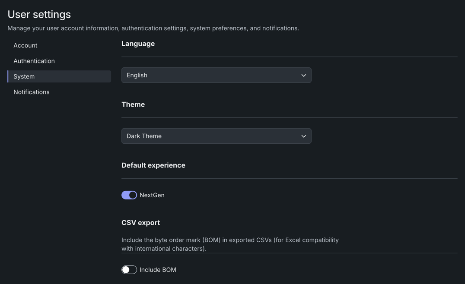This screenshot has width=465, height=284.
Task: Enable the Include BOM toggle
Action: pos(129,270)
